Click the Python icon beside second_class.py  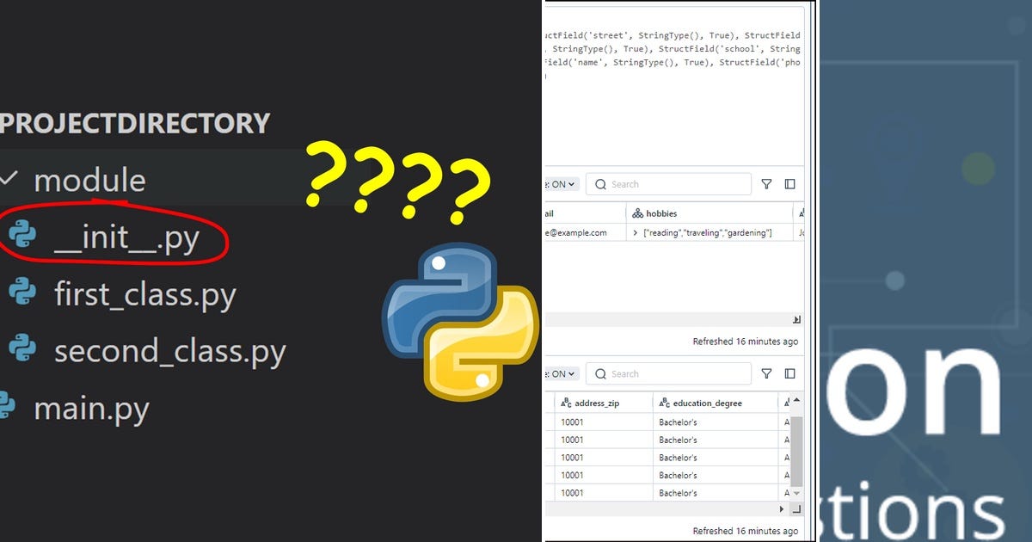[21, 349]
